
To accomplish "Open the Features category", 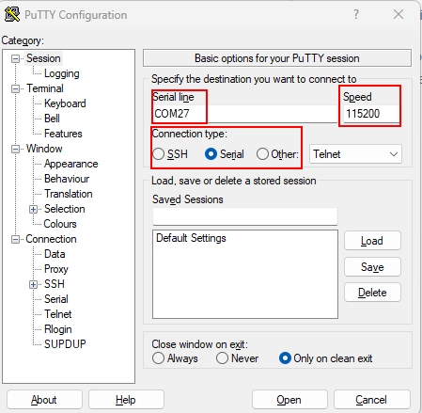I will (63, 134).
